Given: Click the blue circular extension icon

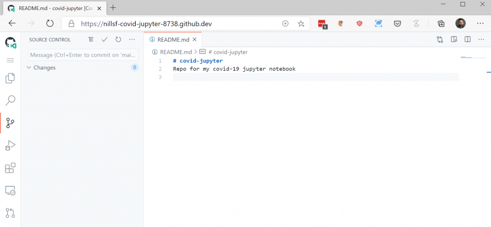Looking at the screenshot, I should [x=378, y=24].
